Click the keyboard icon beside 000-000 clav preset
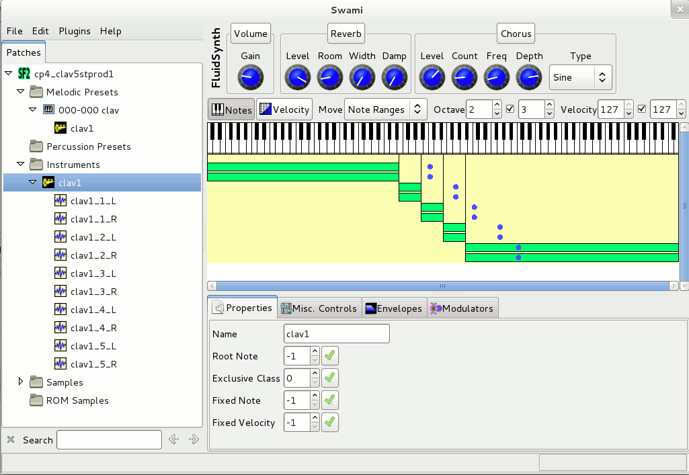 pyautogui.click(x=48, y=110)
